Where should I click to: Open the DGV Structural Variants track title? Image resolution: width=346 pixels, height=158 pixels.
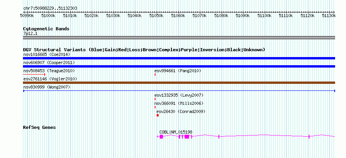(144, 50)
